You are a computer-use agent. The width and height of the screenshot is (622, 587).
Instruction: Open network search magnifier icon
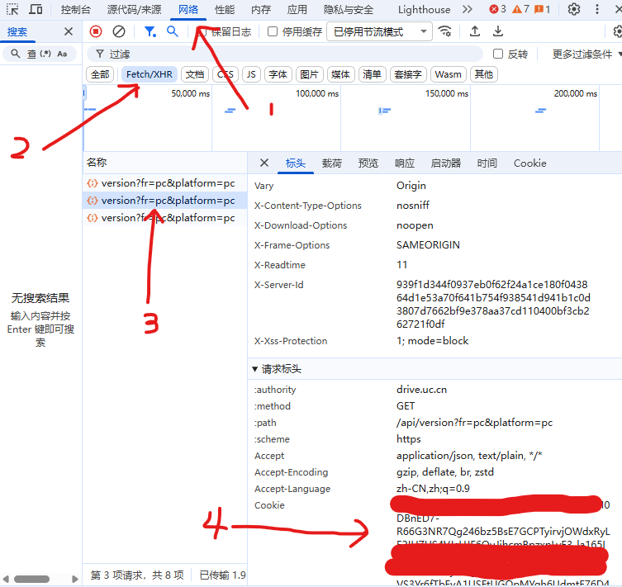(172, 31)
